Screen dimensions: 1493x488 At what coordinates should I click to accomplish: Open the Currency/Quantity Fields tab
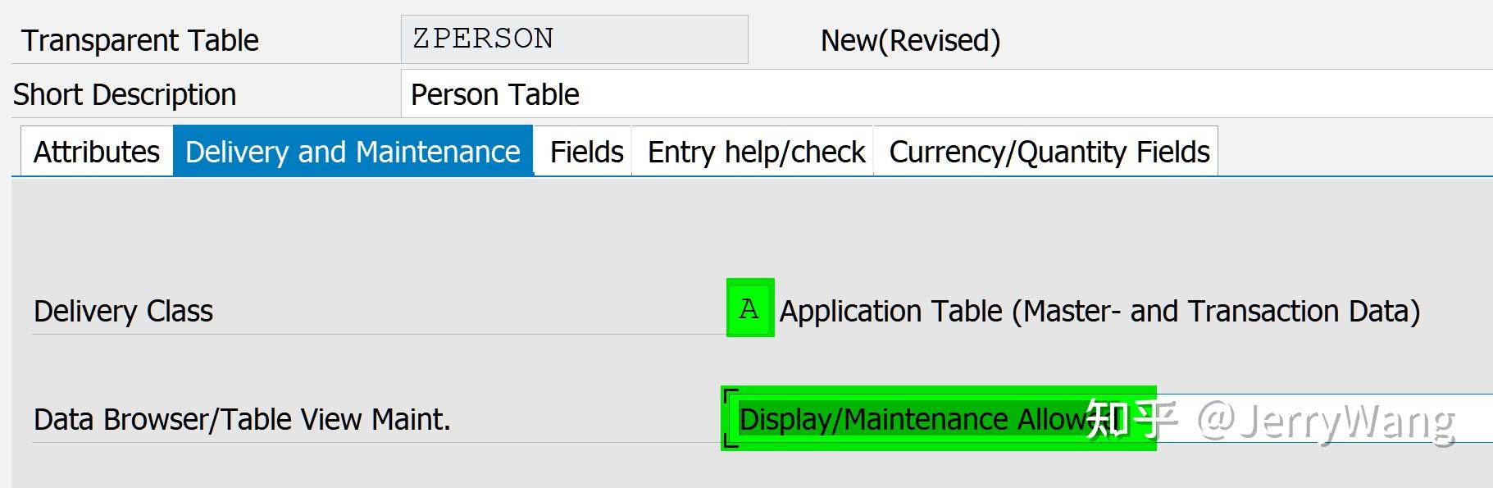point(1049,152)
